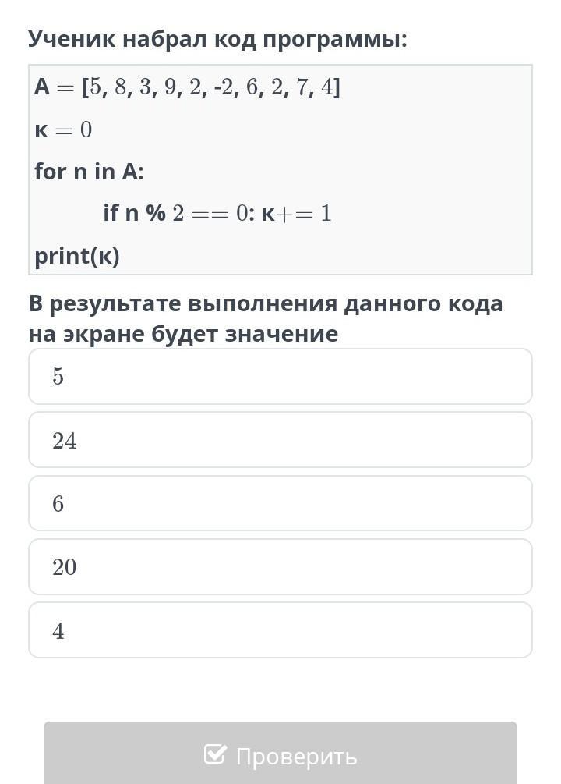Click the == comparison operator in code

pos(210,213)
